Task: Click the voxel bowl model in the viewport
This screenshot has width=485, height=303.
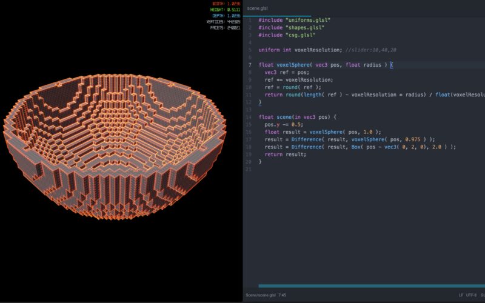Action: point(115,147)
